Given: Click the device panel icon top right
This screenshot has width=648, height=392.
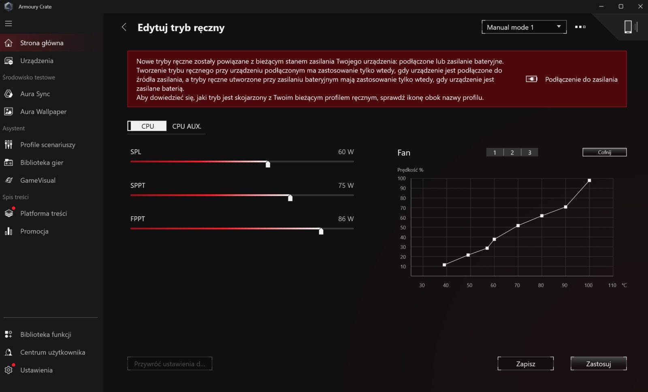Looking at the screenshot, I should click(629, 27).
